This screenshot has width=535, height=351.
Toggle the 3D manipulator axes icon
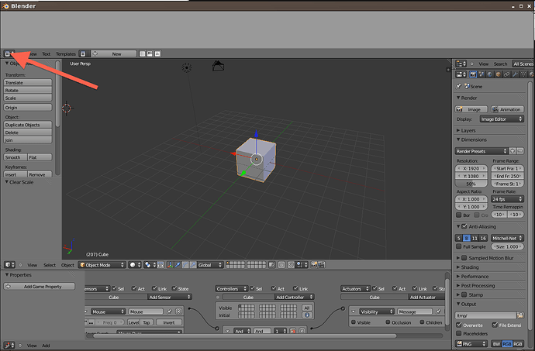click(170, 265)
